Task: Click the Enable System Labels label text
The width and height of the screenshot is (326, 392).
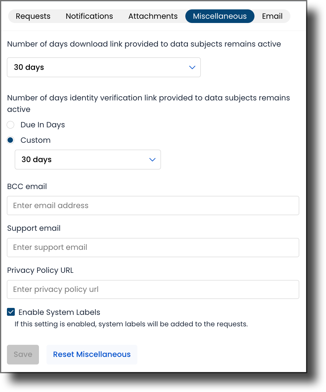Action: (59, 312)
